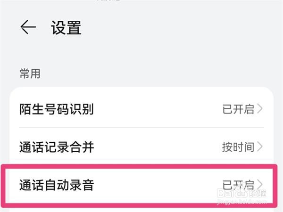This screenshot has height=212, width=283.
Task: Open 通话记录合并 setting
Action: [x=56, y=147]
